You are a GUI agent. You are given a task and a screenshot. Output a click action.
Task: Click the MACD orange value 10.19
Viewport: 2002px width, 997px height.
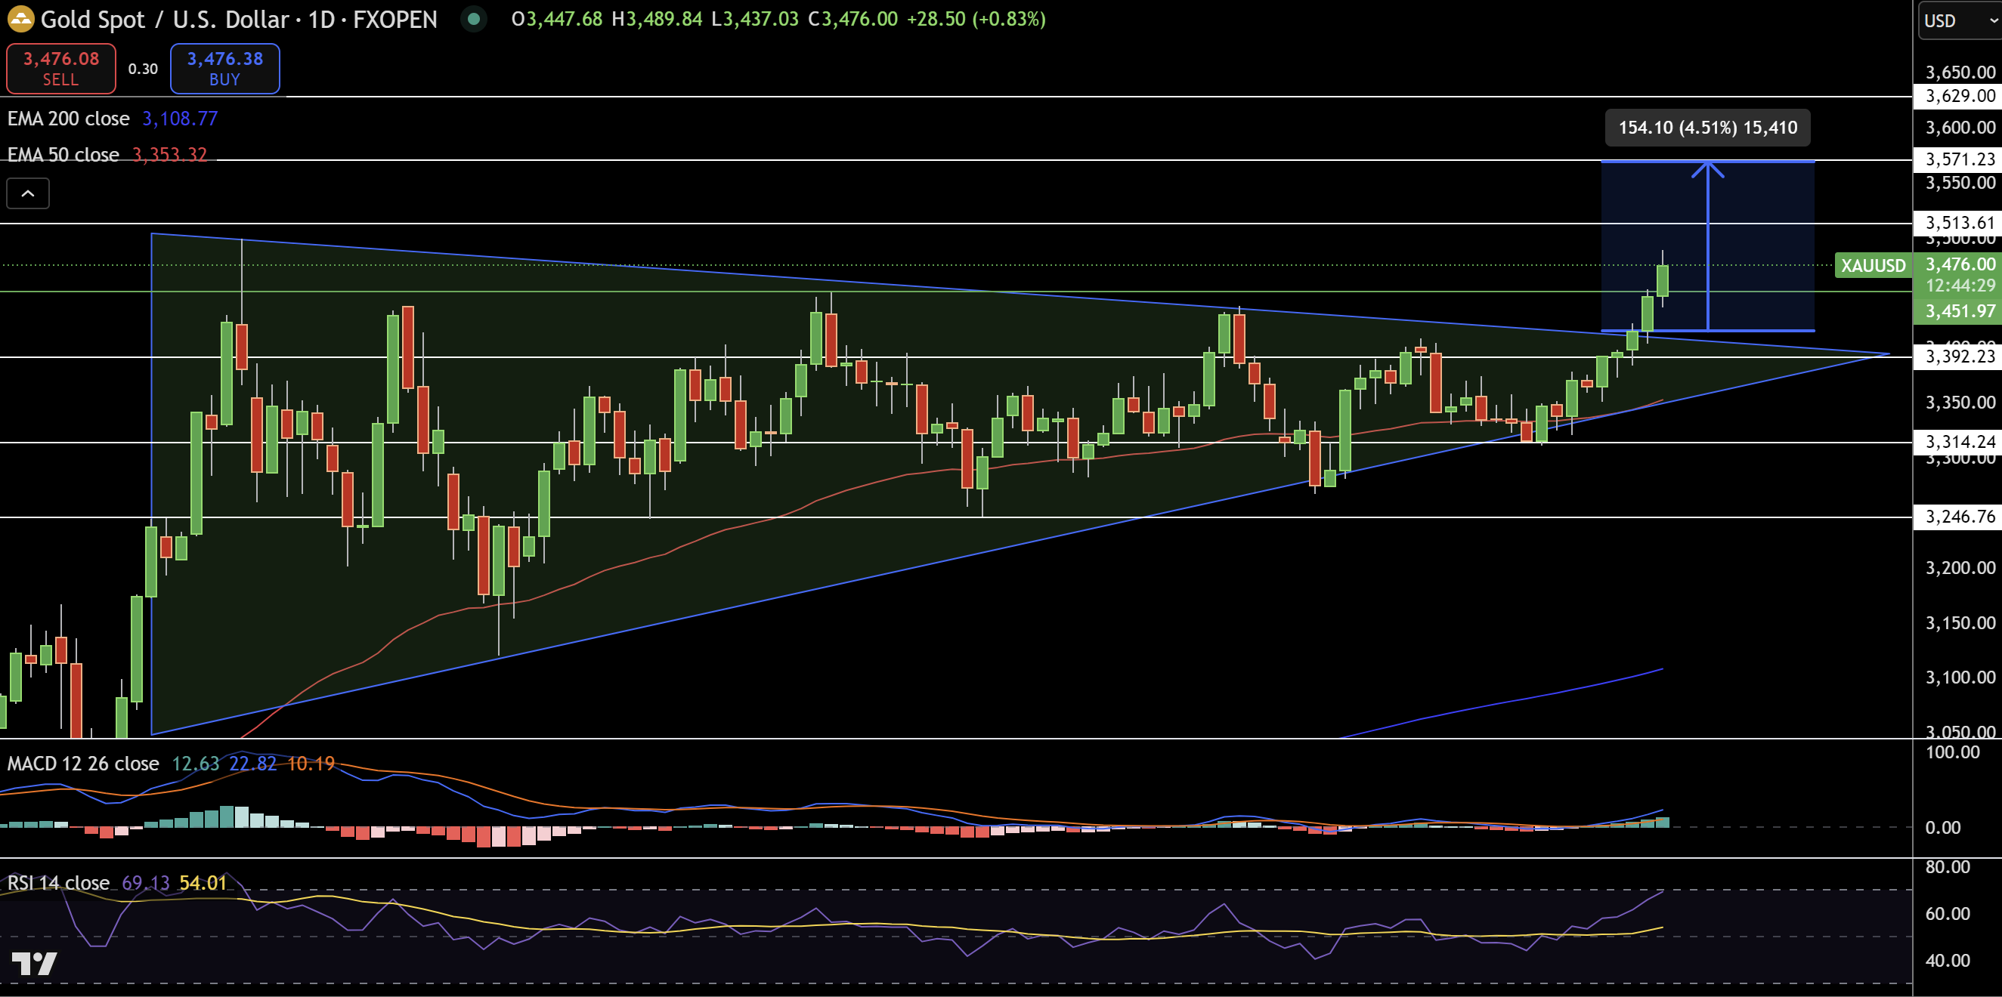pos(311,764)
